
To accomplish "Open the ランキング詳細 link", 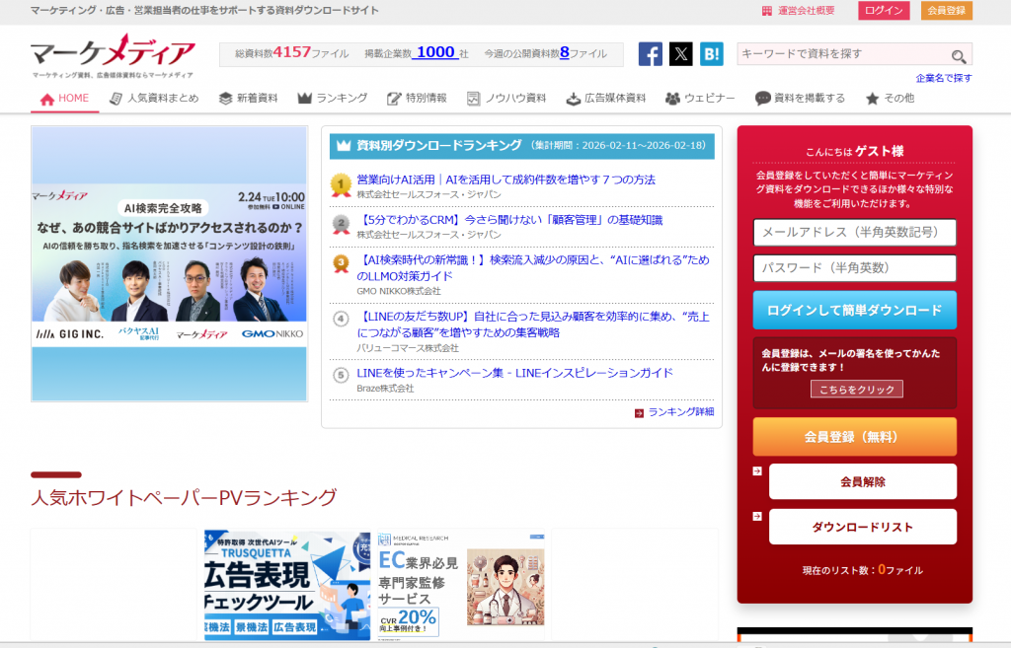I will (x=681, y=412).
